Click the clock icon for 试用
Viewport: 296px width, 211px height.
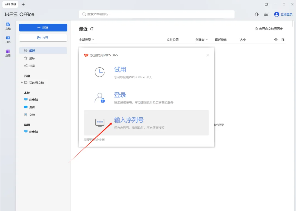100,72
